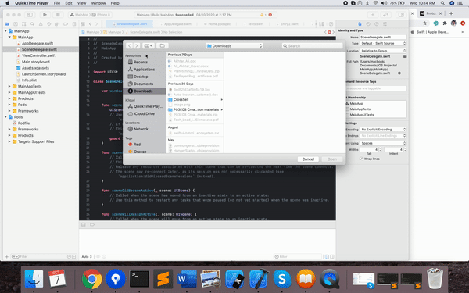Open the Symbol navigator
469x293 pixels.
click(24, 24)
